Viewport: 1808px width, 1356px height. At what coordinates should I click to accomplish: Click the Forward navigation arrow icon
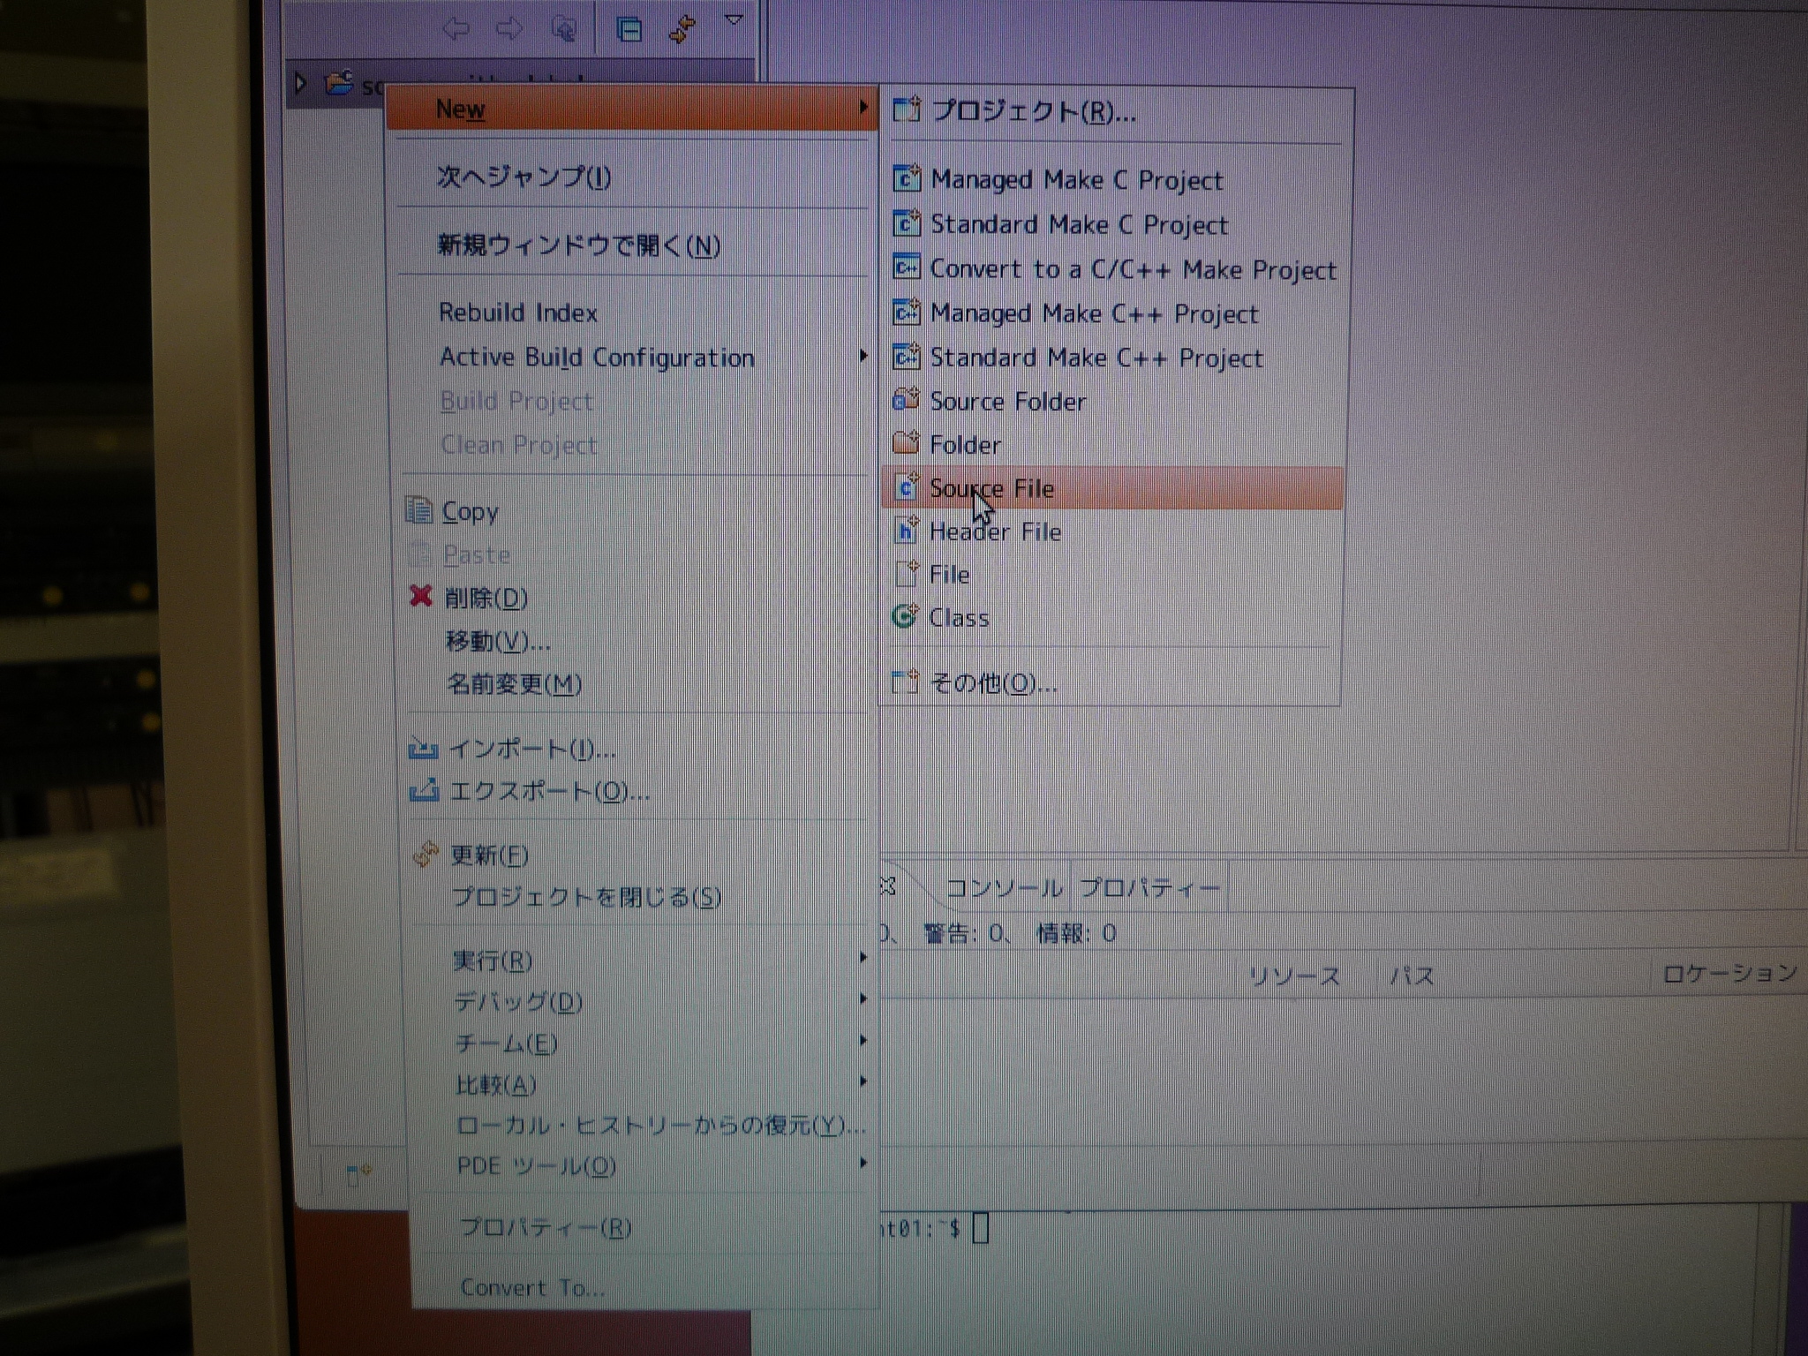click(509, 29)
